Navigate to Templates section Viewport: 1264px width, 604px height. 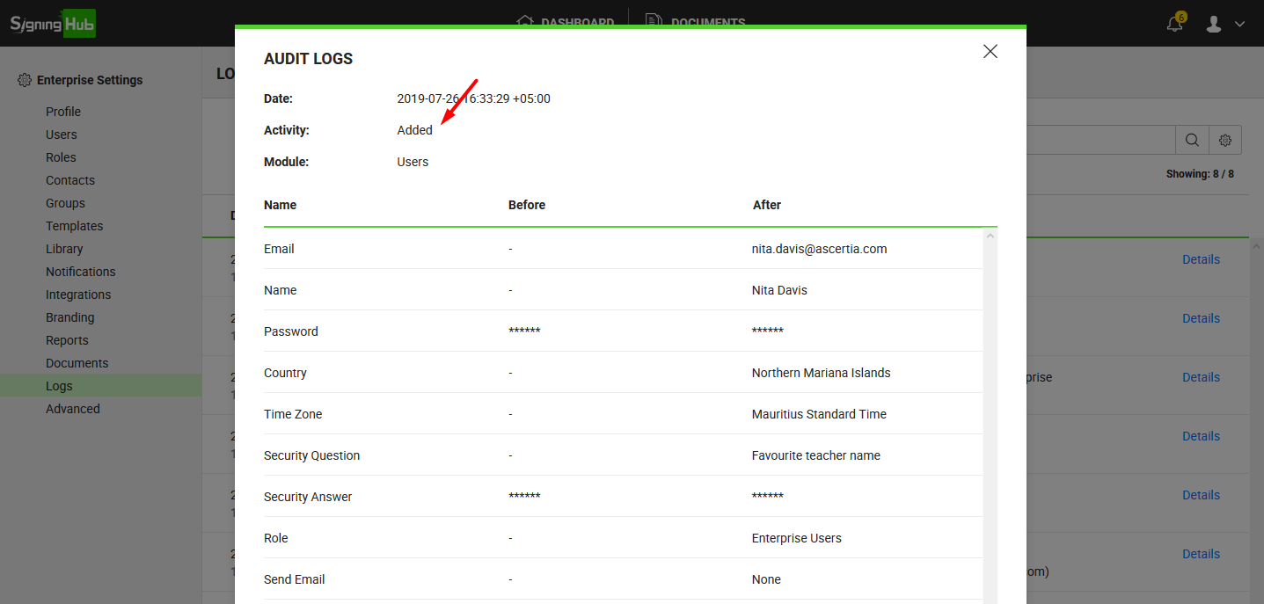point(75,226)
